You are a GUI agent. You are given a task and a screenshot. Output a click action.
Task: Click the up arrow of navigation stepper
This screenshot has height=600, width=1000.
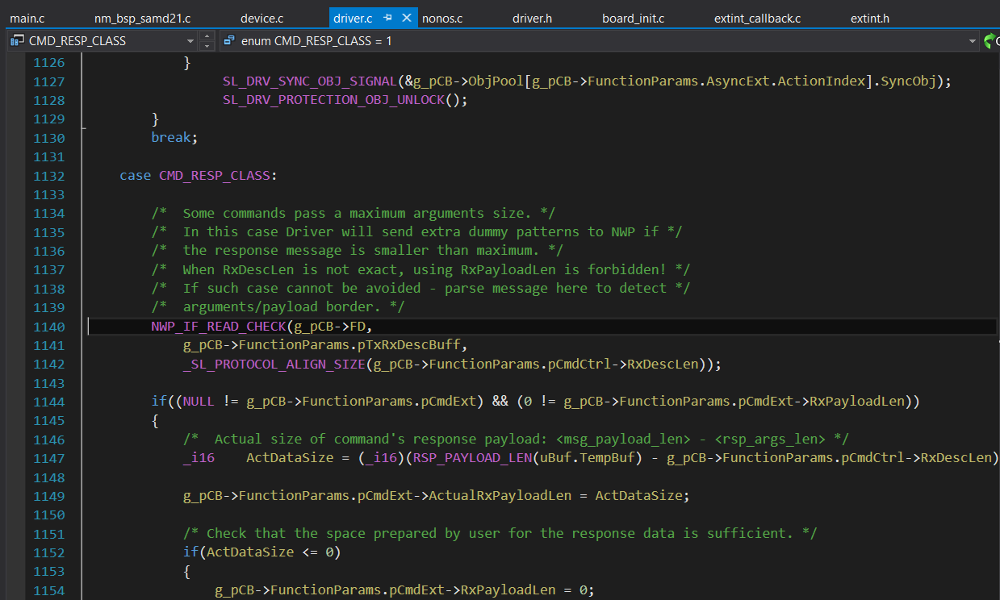pyautogui.click(x=207, y=36)
